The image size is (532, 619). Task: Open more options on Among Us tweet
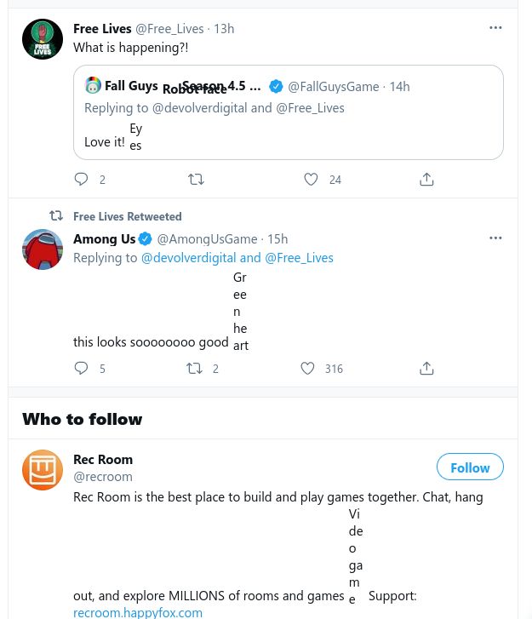click(495, 238)
